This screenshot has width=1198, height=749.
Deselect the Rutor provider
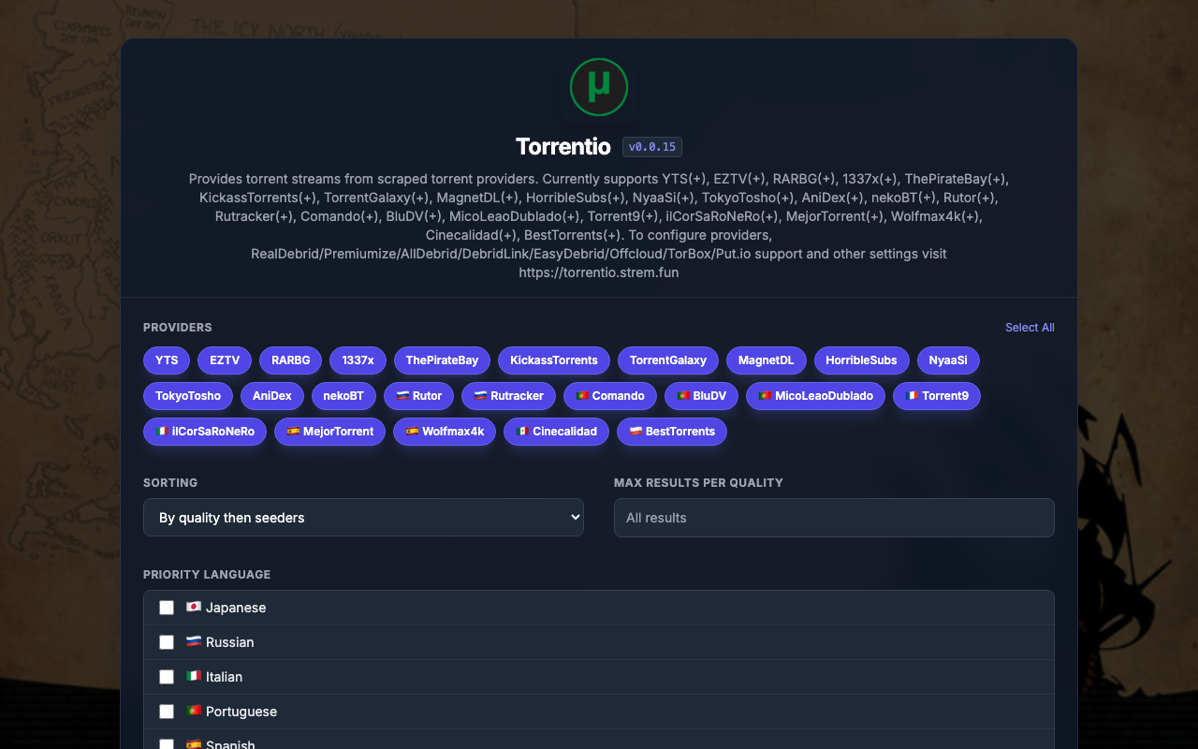[418, 396]
